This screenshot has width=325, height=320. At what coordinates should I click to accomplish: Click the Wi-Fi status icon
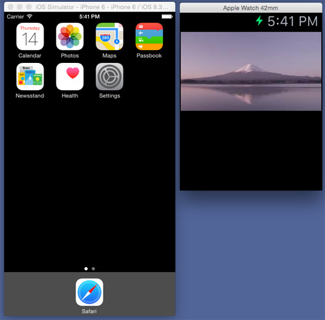30,16
